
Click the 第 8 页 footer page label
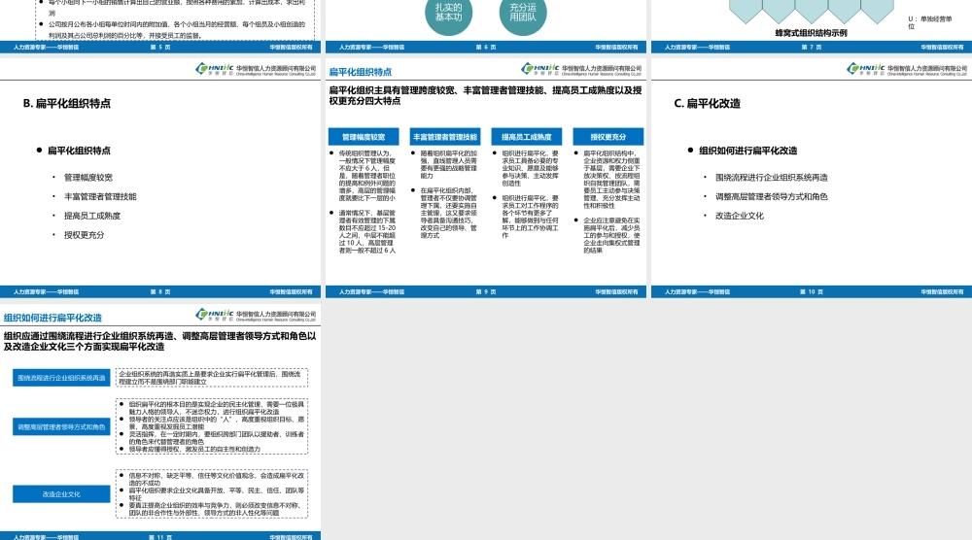(x=160, y=291)
